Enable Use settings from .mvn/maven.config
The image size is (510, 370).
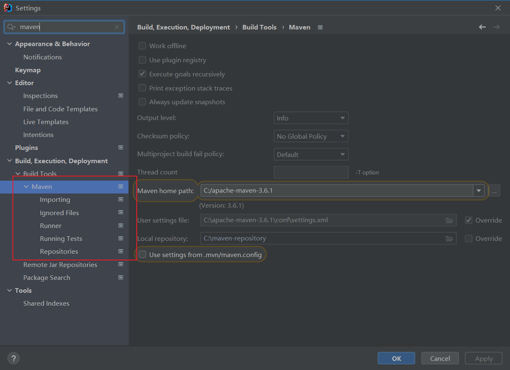[x=142, y=255]
